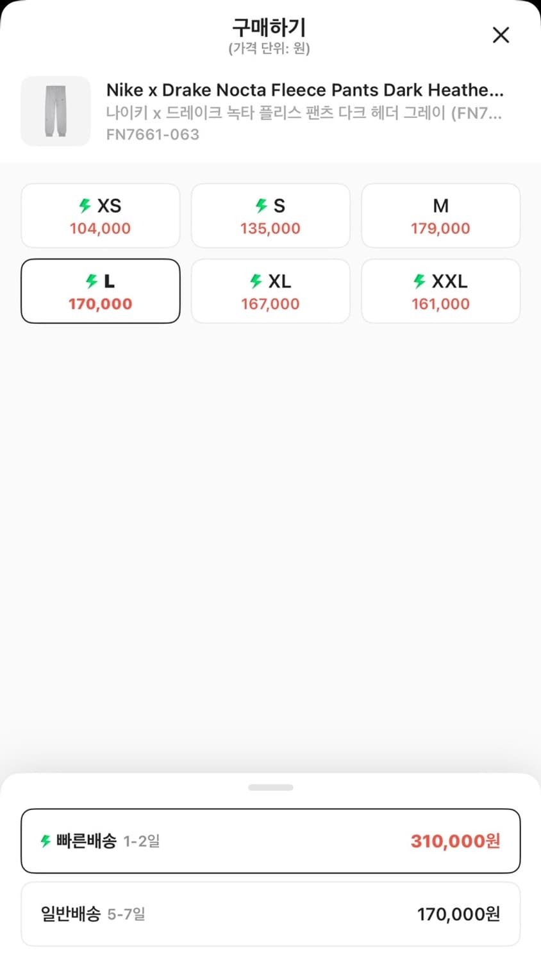Choose standard delivery for 170,000원
The image size is (541, 962).
(270, 914)
